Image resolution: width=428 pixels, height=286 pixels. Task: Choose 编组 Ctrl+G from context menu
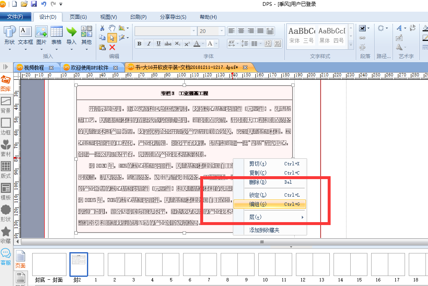pyautogui.click(x=270, y=204)
